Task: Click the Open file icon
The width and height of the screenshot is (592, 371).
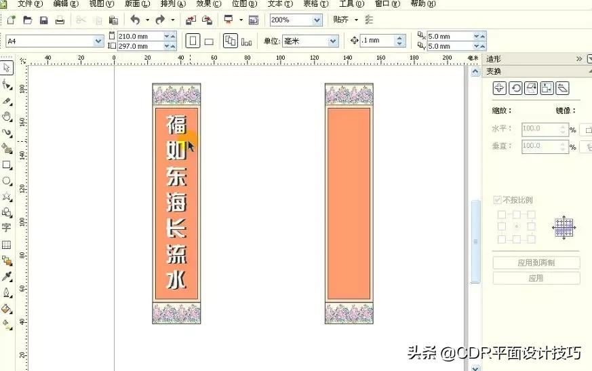Action: click(x=28, y=20)
